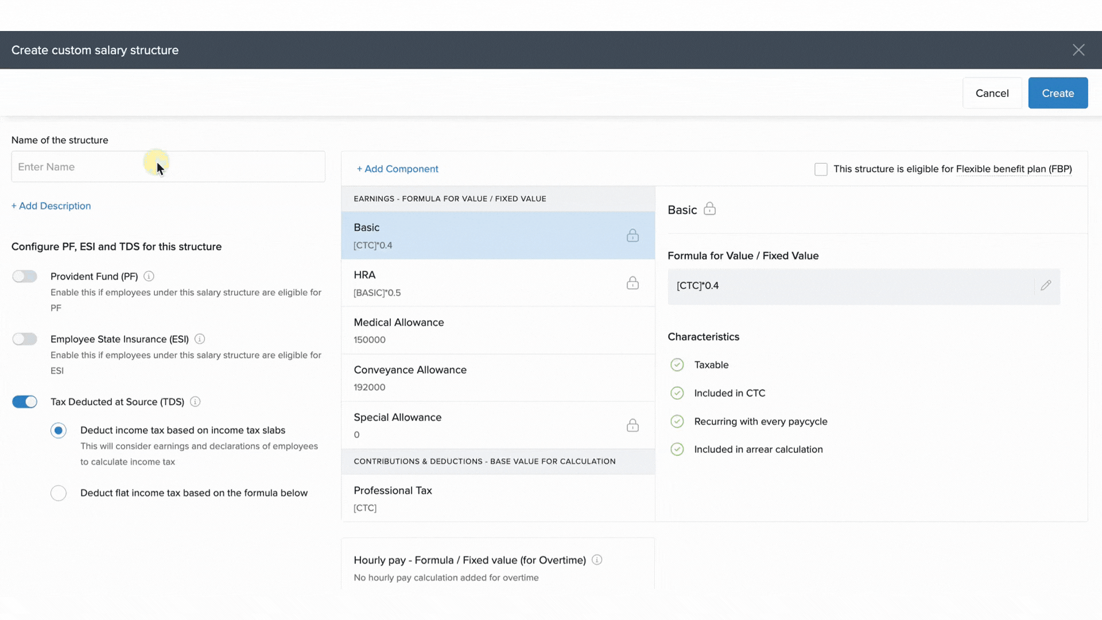Click the lock icon beside the Basic heading
Image resolution: width=1102 pixels, height=620 pixels.
(709, 209)
